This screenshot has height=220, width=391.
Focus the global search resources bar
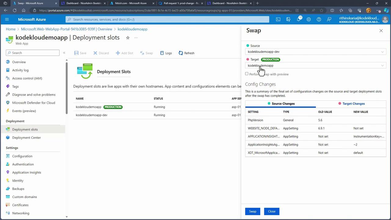coord(167,19)
